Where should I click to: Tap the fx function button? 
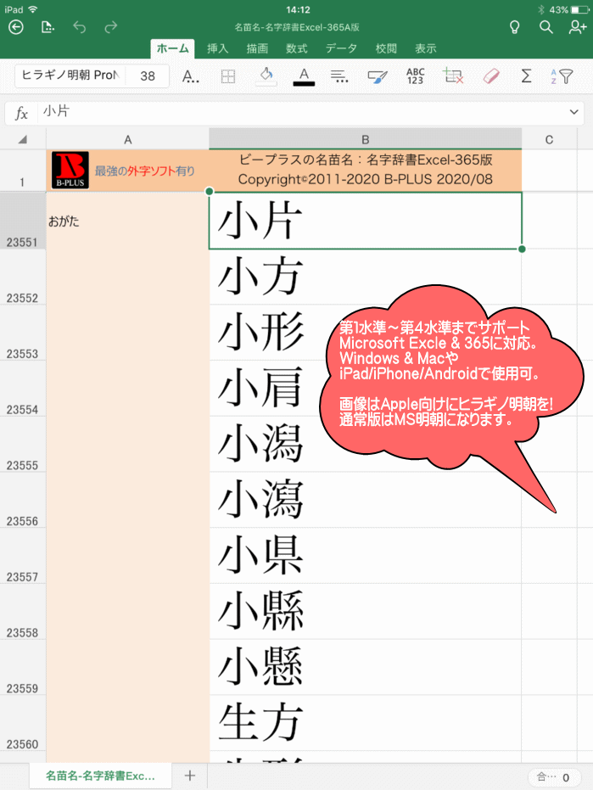(21, 113)
